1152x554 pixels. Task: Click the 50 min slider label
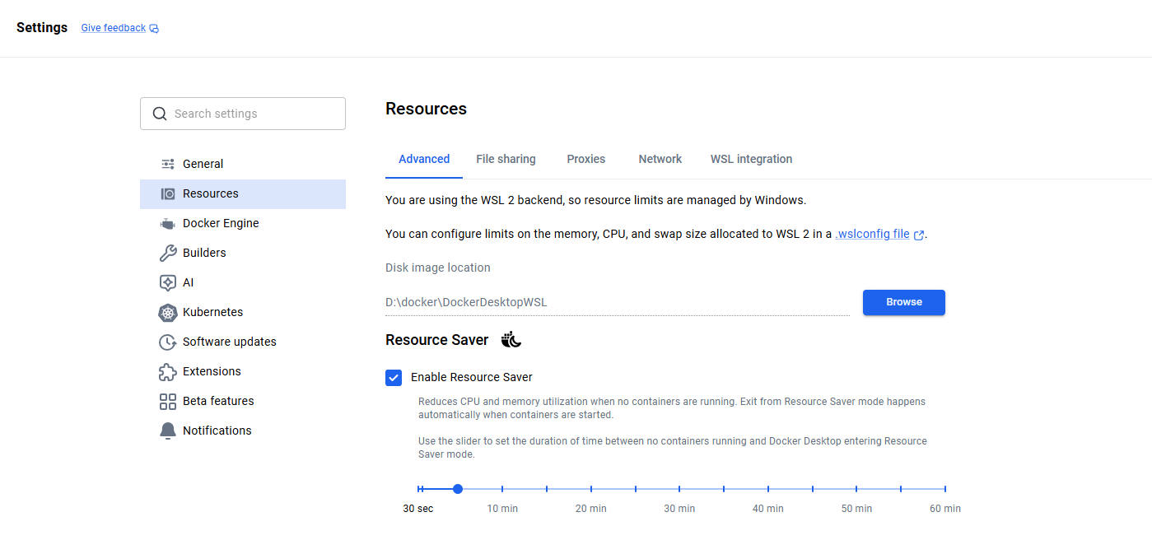(x=856, y=509)
